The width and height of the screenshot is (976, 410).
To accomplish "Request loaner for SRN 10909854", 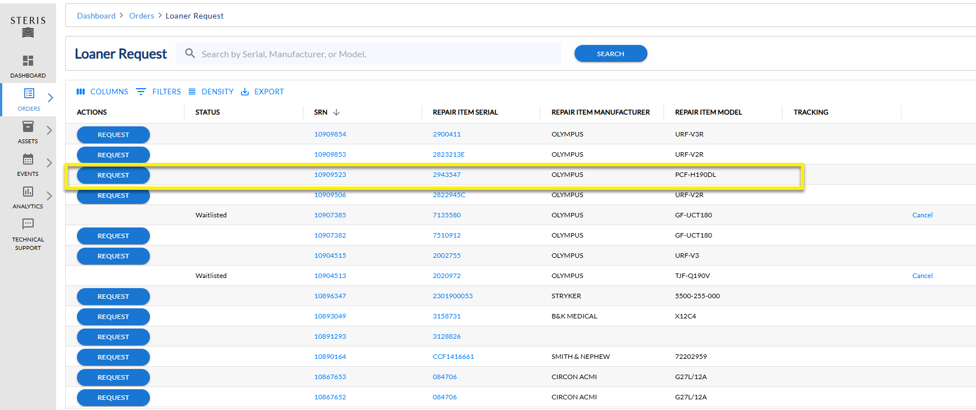I will 113,135.
